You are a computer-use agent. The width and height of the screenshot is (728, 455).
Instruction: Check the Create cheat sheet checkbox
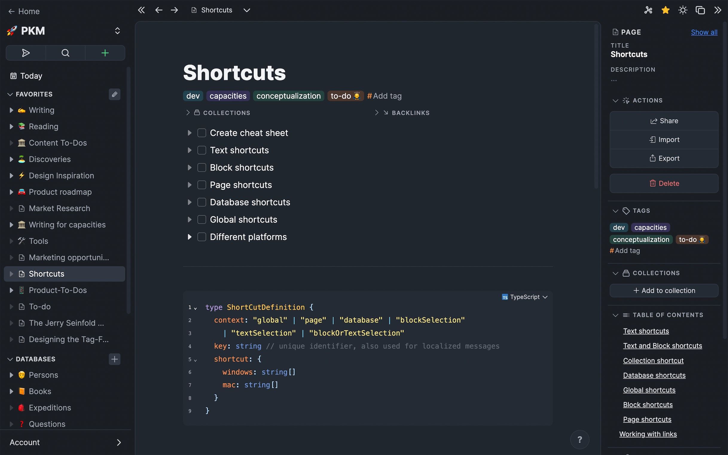click(202, 132)
